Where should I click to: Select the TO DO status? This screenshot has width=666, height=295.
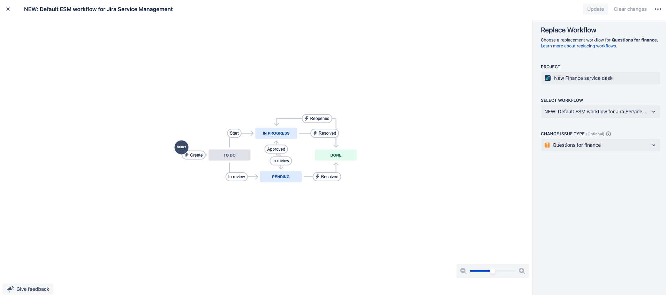pos(229,155)
